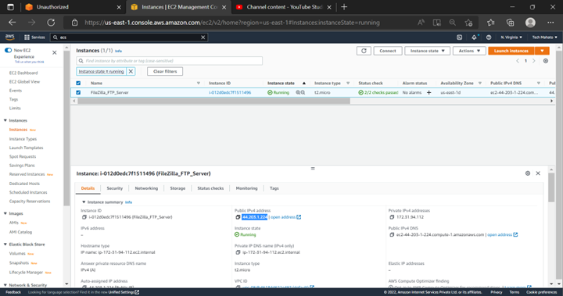Open CloudShell icon in AWS header
The height and width of the screenshot is (296, 563).
[459, 37]
